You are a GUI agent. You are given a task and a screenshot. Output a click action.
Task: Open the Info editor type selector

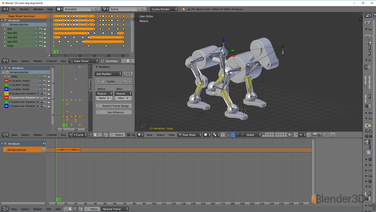pos(5,9)
